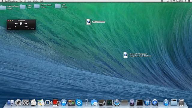Open the Edit menu
Image resolution: width=192 pixels, height=108 pixels.
[25, 1]
